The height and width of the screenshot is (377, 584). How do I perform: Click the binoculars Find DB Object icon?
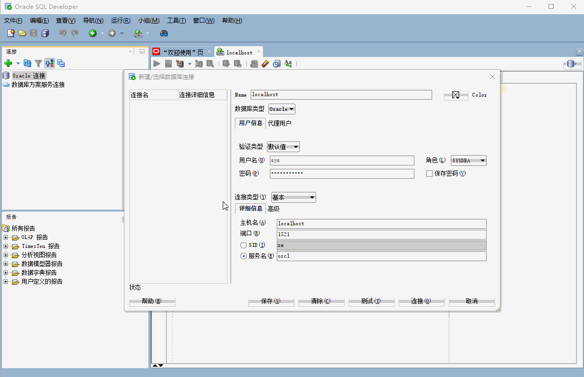[164, 33]
